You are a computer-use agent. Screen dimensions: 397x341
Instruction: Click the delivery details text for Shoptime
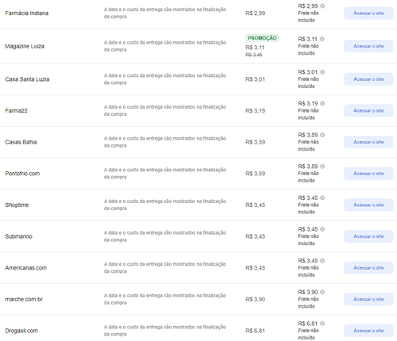click(165, 205)
